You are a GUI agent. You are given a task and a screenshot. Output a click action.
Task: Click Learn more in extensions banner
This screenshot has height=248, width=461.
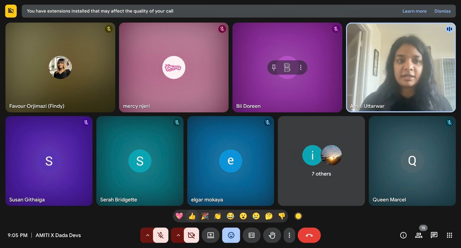[x=415, y=11]
